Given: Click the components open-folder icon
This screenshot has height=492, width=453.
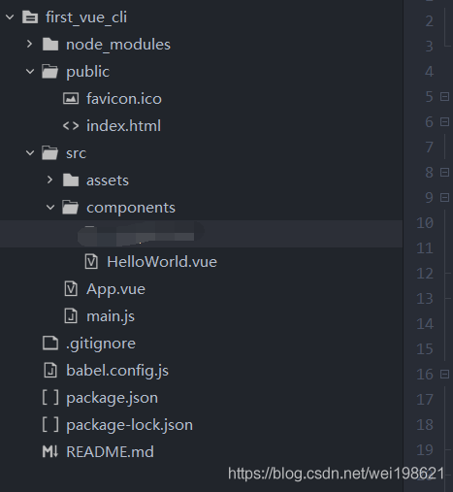Looking at the screenshot, I should (71, 208).
